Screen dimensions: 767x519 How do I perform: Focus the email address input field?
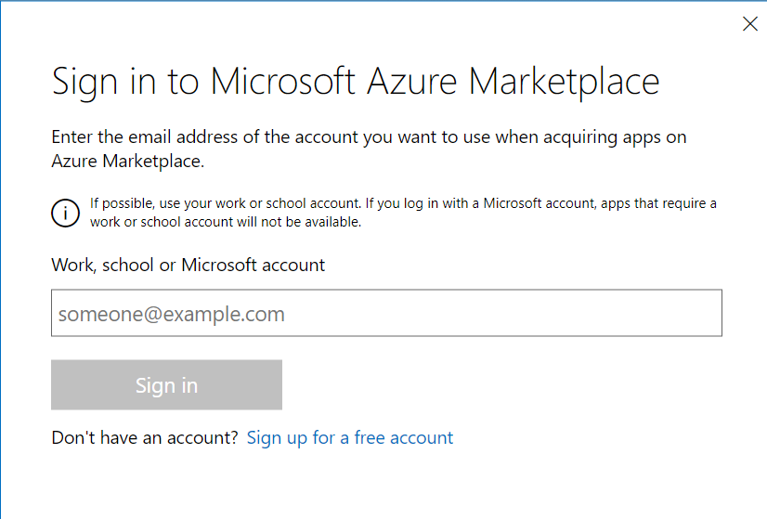(x=386, y=314)
